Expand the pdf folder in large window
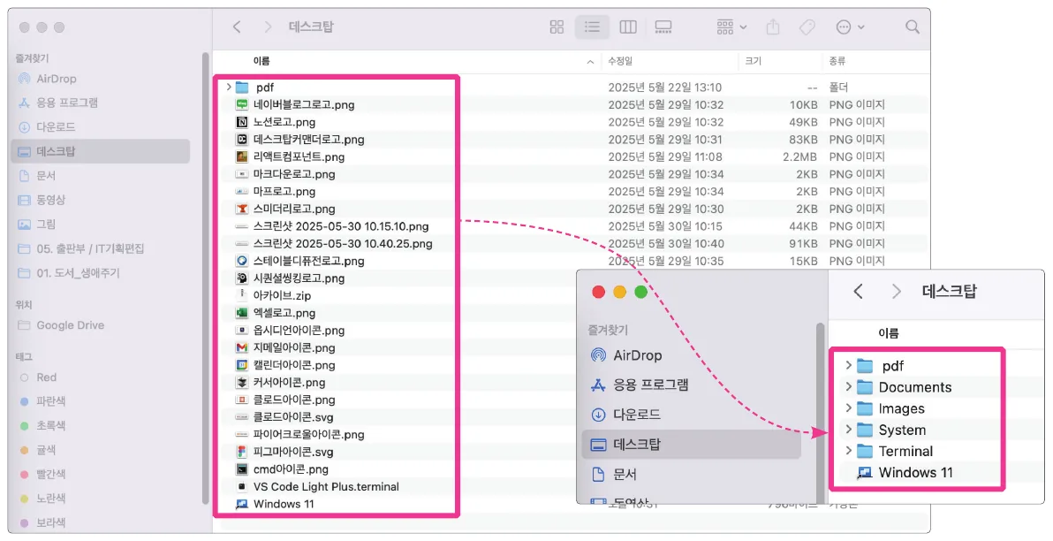Image resolution: width=1053 pixels, height=541 pixels. [x=229, y=87]
